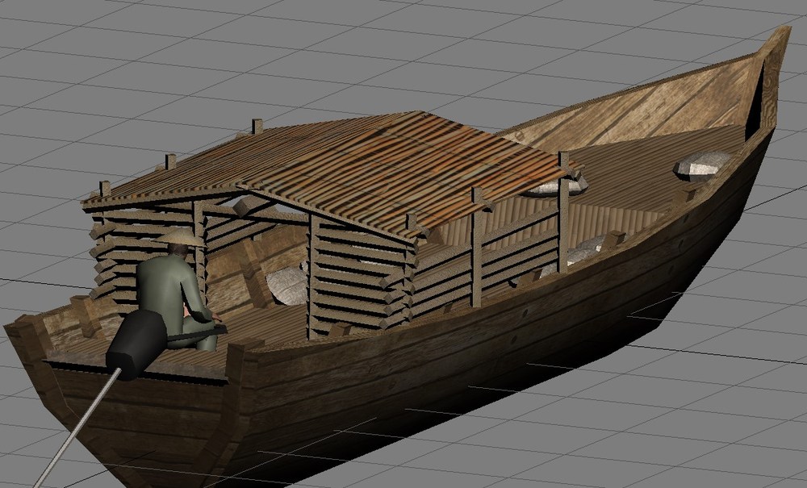This screenshot has height=488, width=807.
Task: Select the pair of sacks by the railing
Action: (x=582, y=250)
